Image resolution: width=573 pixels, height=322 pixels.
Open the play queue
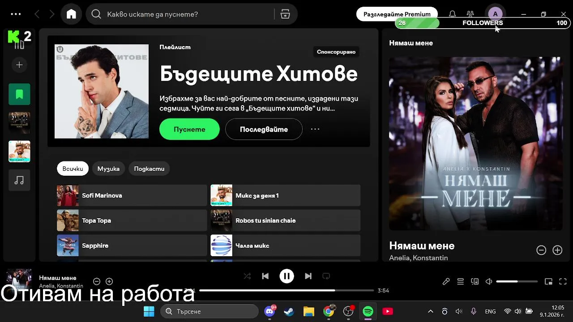(x=460, y=281)
